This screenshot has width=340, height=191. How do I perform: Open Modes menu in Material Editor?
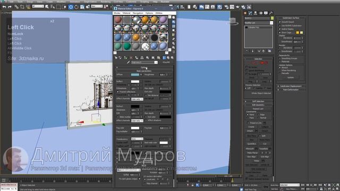coord(117,13)
